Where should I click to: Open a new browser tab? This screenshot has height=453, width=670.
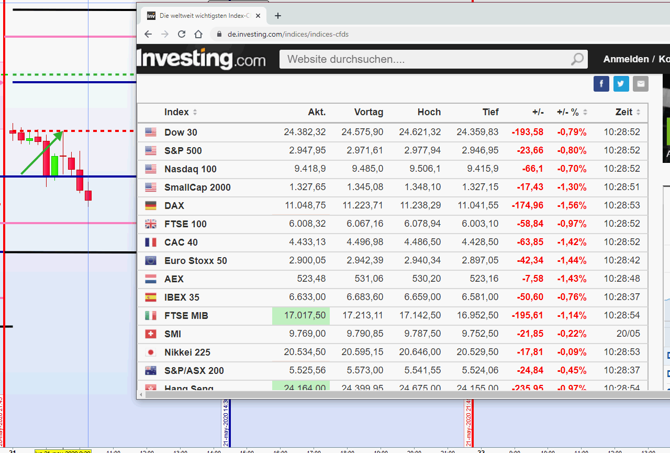(x=278, y=16)
